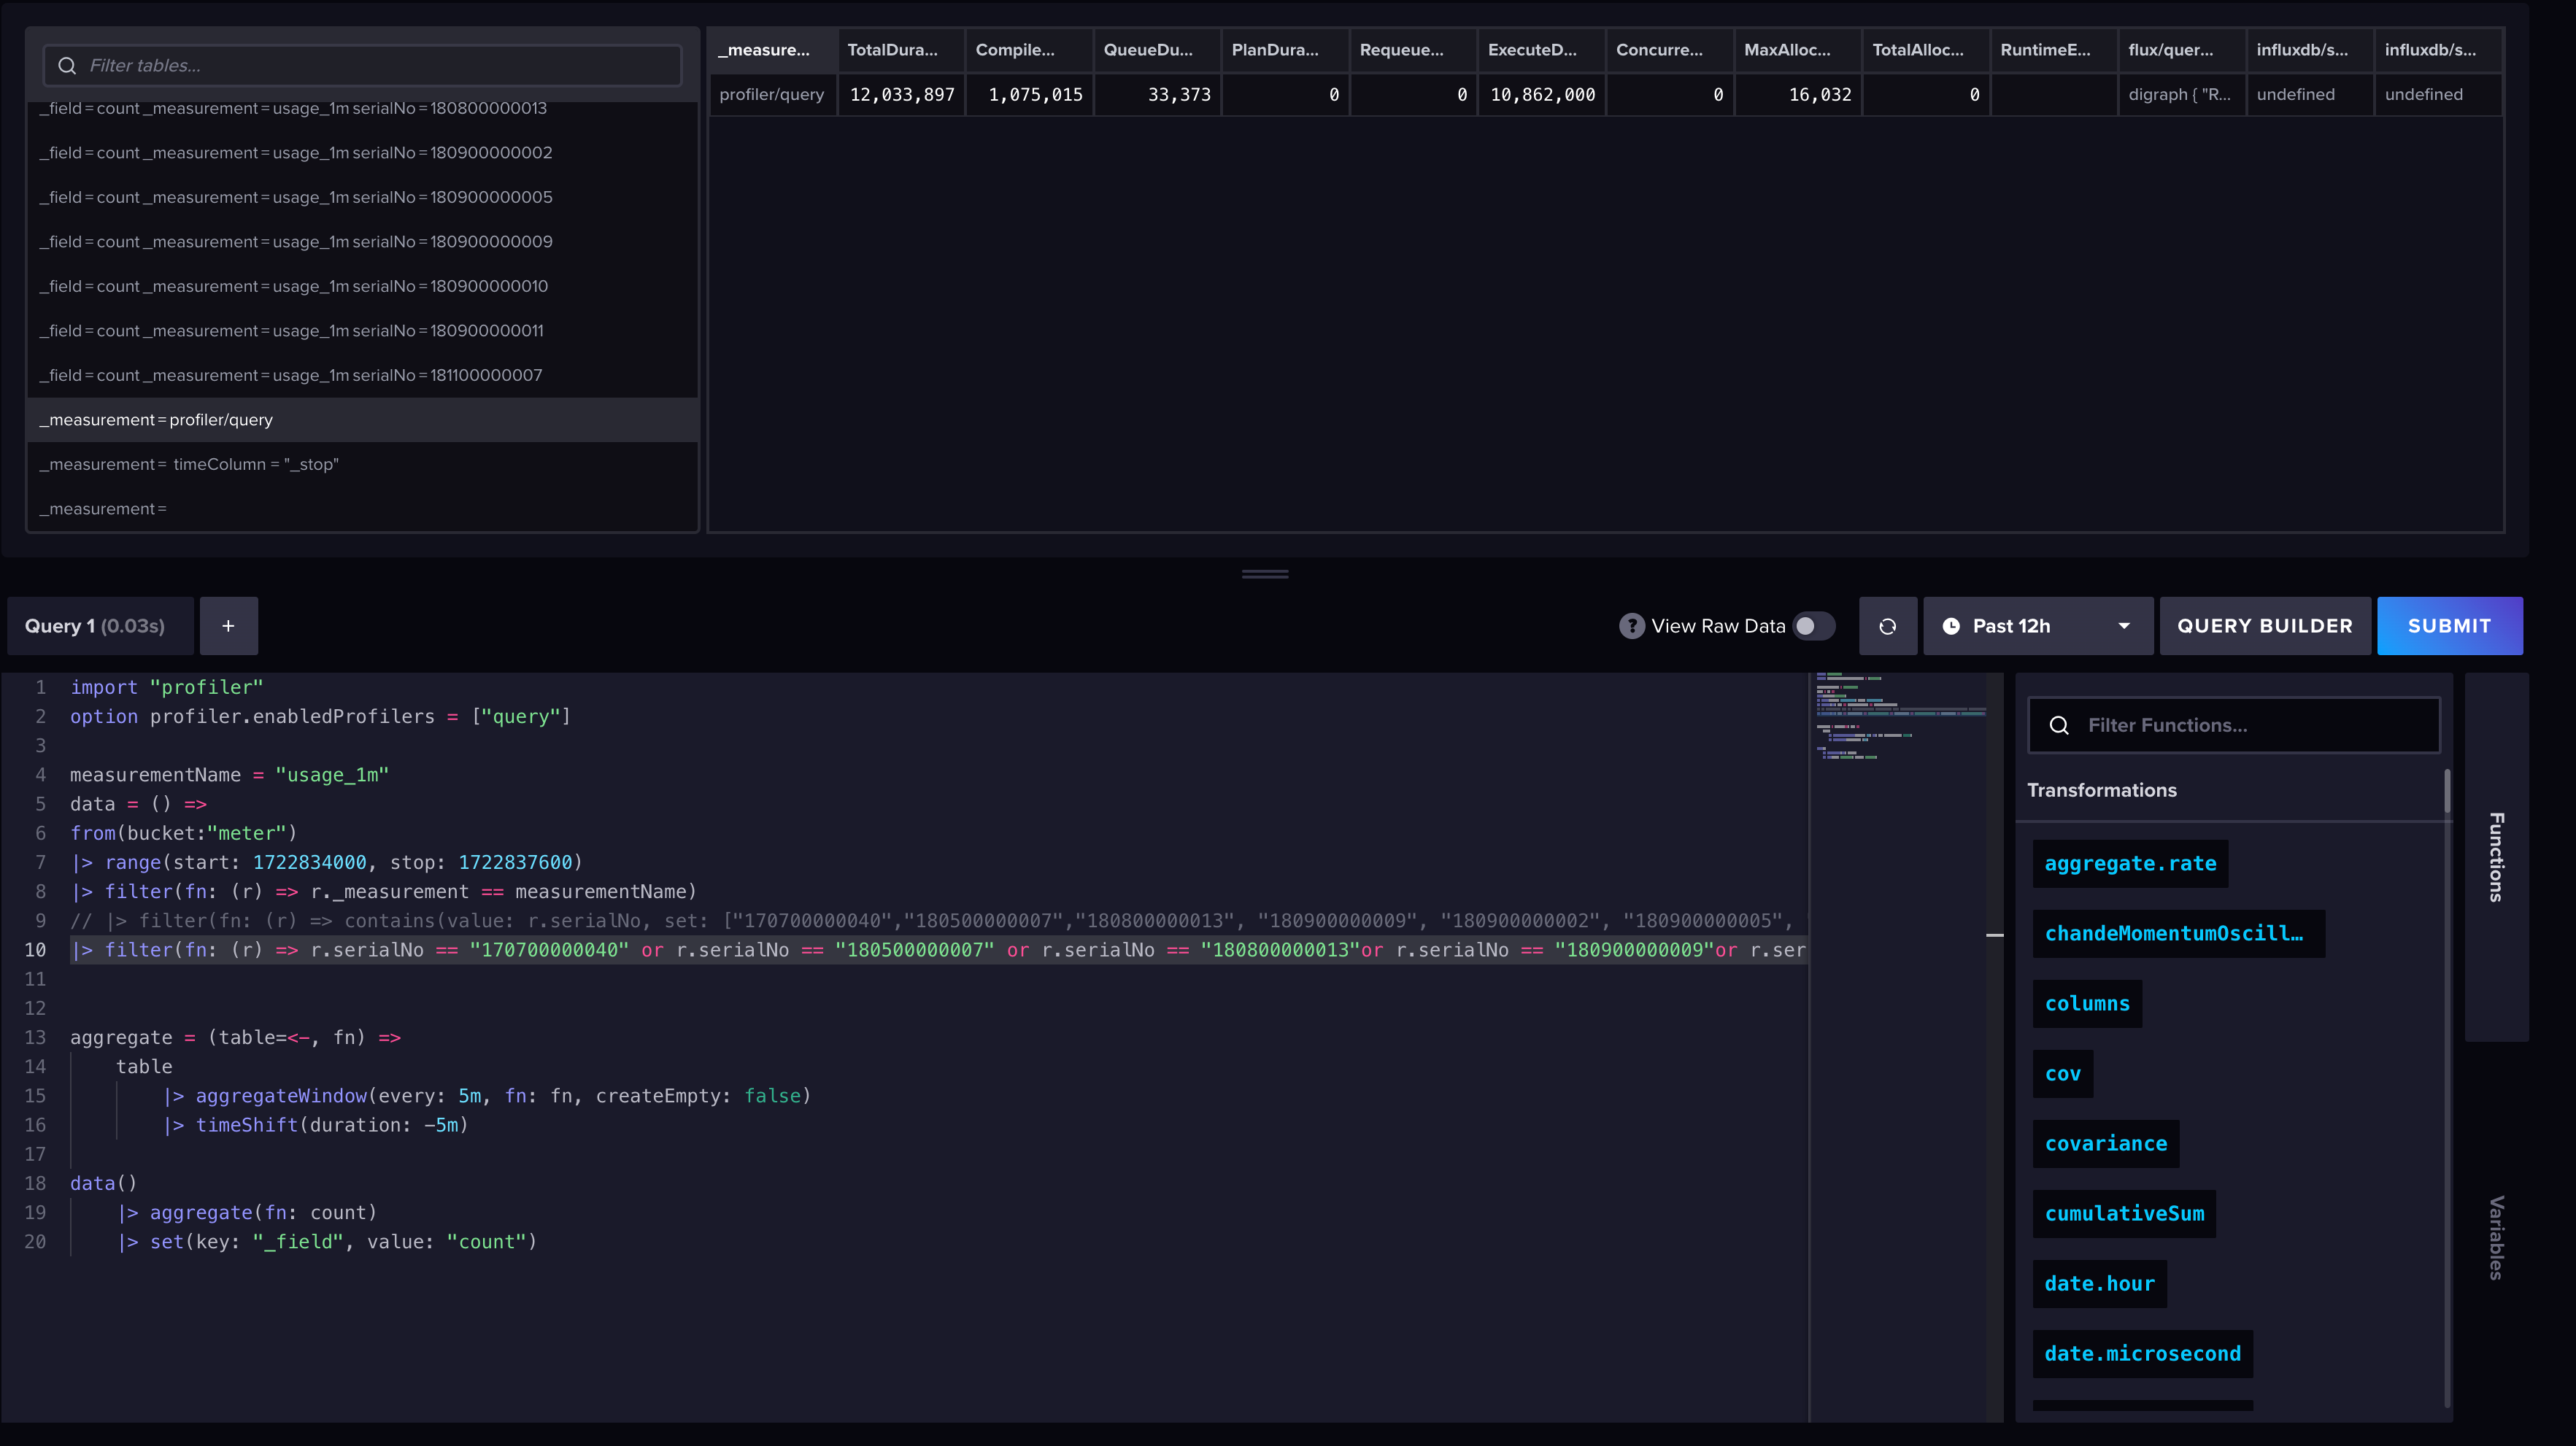
Task: Open the Functions side tab
Action: click(2496, 857)
